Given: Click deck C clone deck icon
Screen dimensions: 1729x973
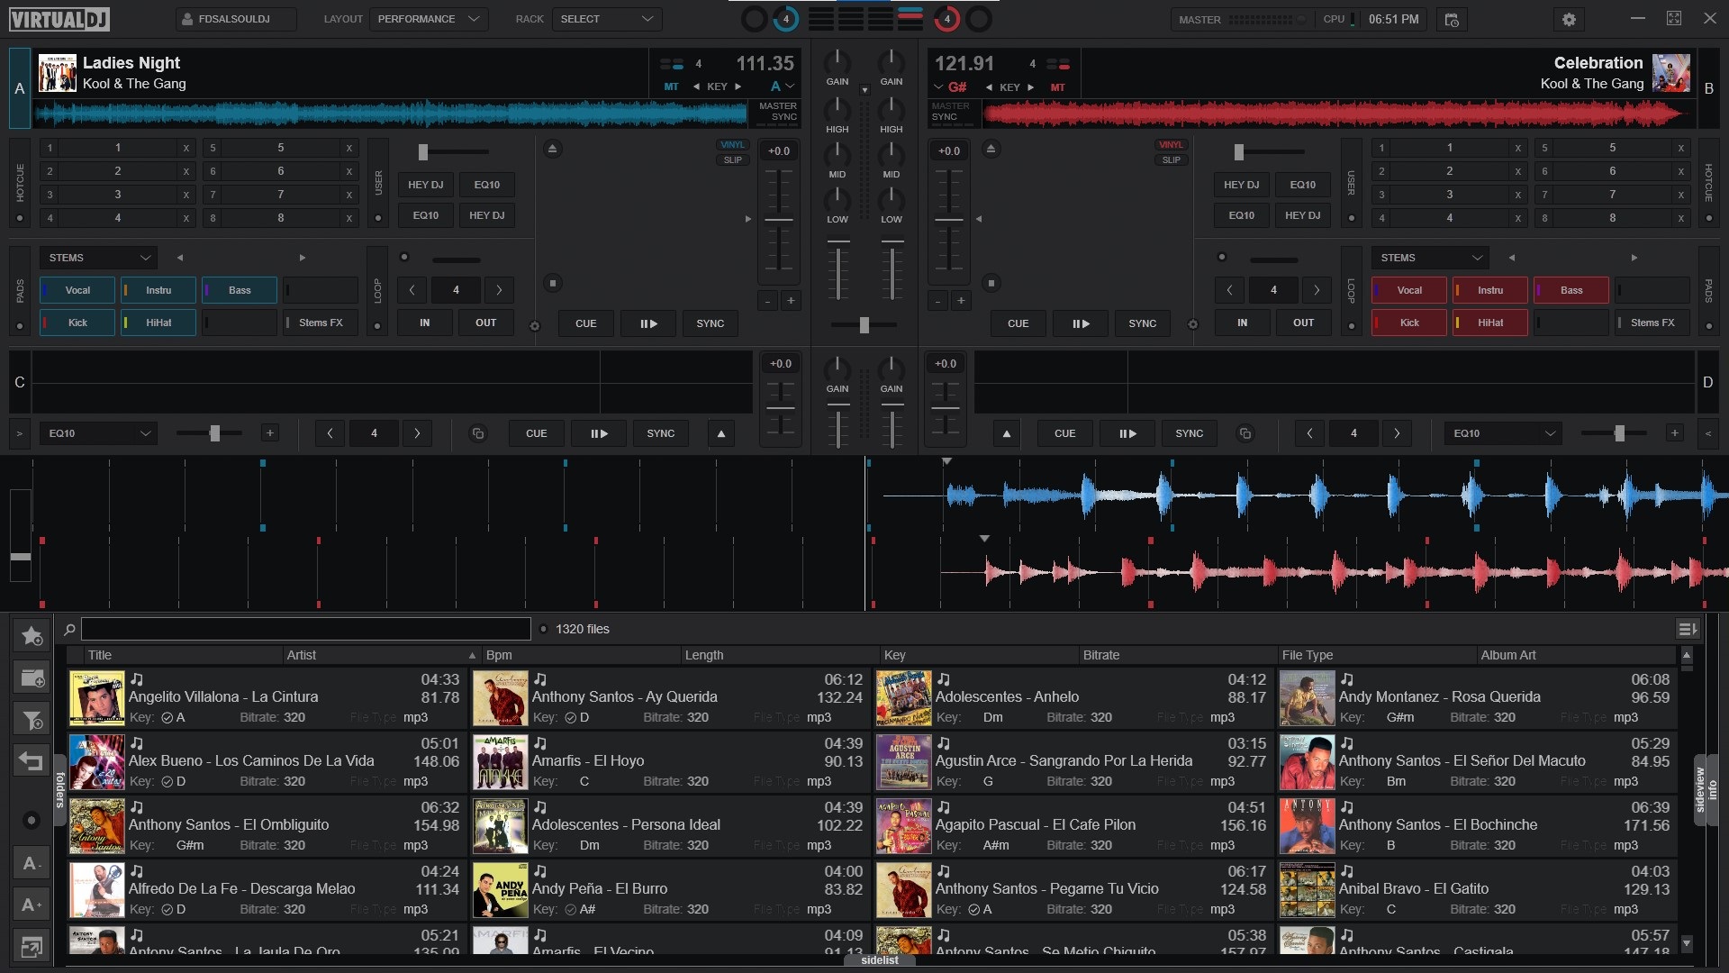Looking at the screenshot, I should pos(478,433).
